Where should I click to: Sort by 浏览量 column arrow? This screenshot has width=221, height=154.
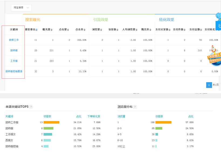click(x=101, y=30)
